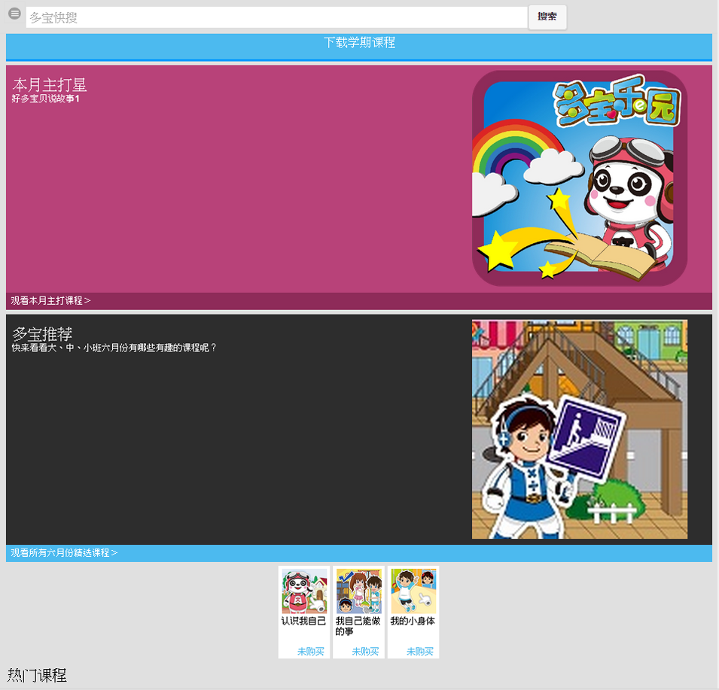
Task: Open the 观看本月主打课程 link
Action: 50,301
